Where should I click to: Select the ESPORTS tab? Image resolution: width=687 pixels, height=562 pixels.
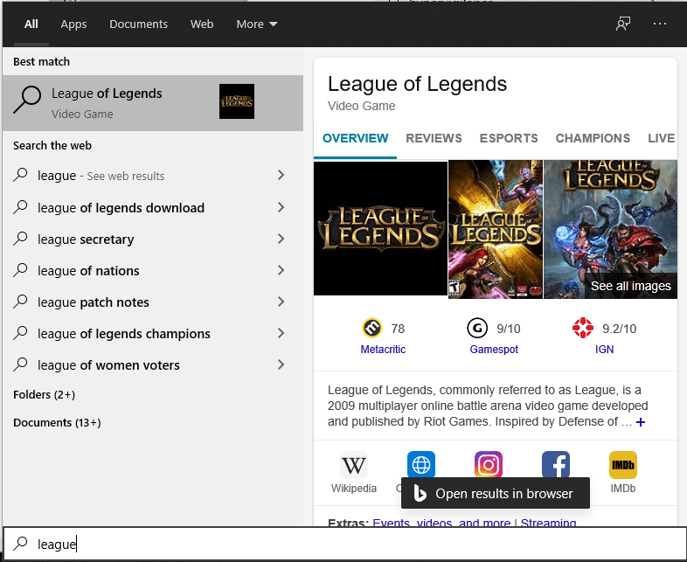click(509, 138)
